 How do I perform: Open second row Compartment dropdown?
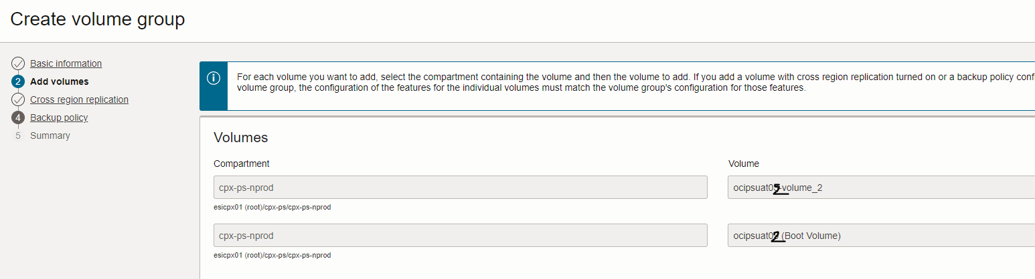point(460,236)
